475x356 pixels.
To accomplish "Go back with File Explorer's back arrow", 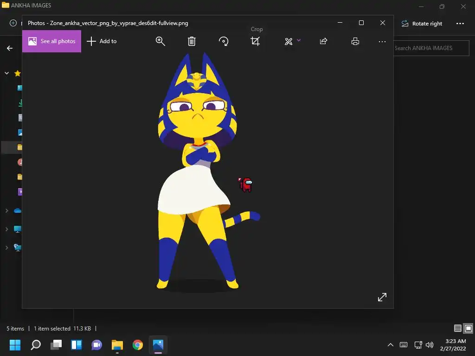I will 10,48.
